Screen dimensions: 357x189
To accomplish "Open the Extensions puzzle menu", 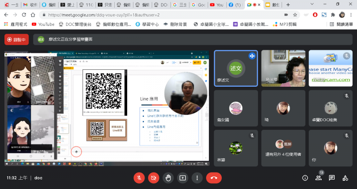I will tap(333, 15).
